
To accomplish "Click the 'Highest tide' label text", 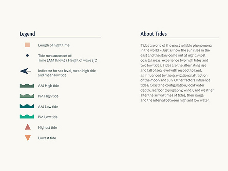I will [x=48, y=128].
